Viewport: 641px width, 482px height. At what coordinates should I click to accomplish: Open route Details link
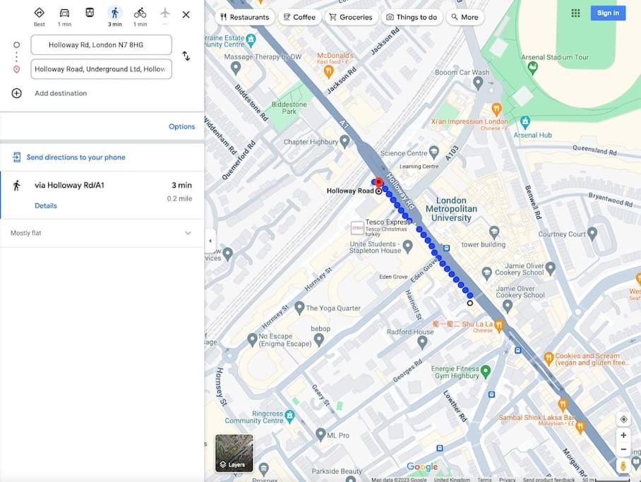pos(46,205)
